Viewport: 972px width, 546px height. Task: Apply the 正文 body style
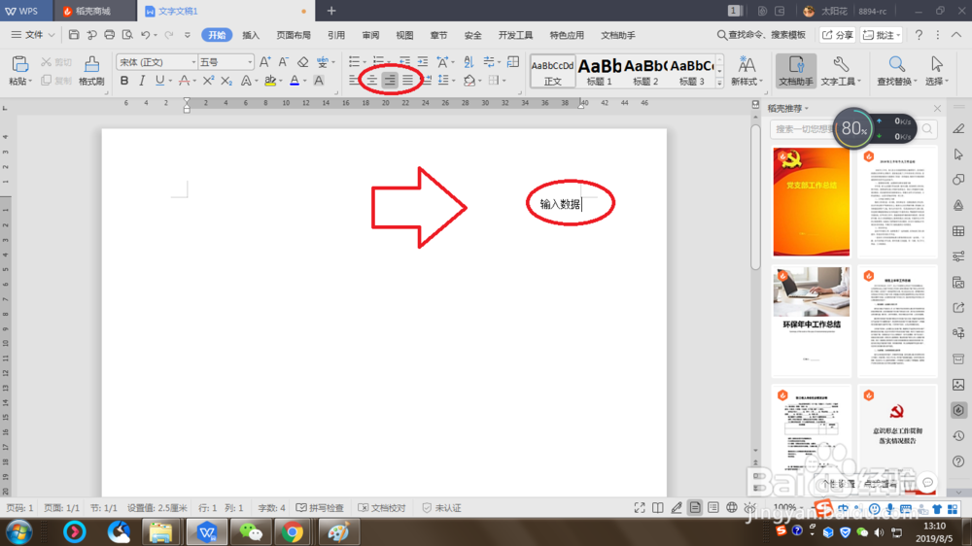[552, 71]
